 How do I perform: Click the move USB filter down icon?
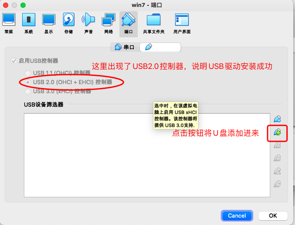click(x=277, y=184)
